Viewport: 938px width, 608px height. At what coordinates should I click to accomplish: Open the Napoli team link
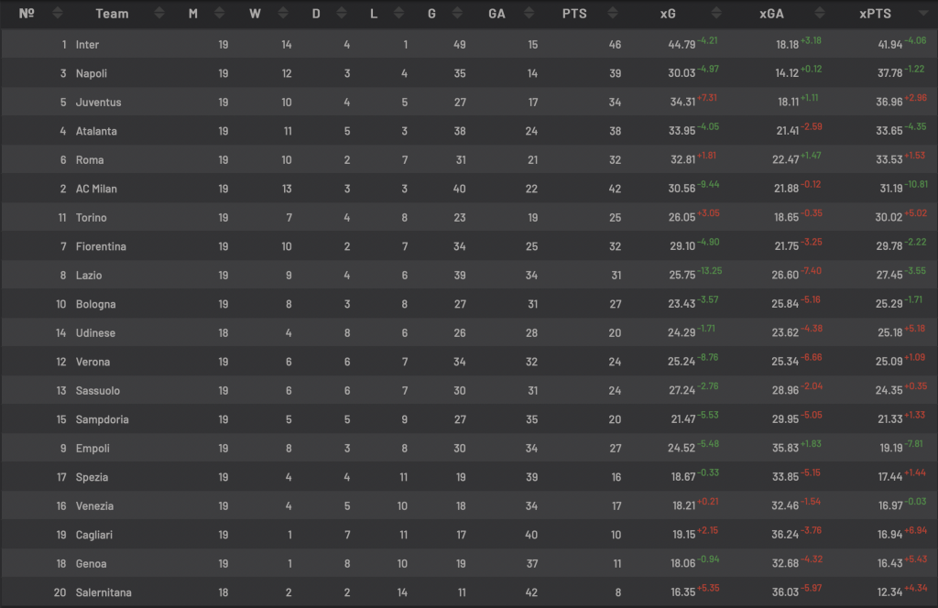tap(92, 73)
